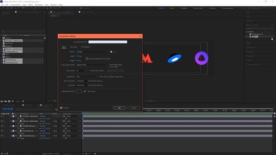
Task: Select the Pen tool in the toolbar
Action: [35, 8]
